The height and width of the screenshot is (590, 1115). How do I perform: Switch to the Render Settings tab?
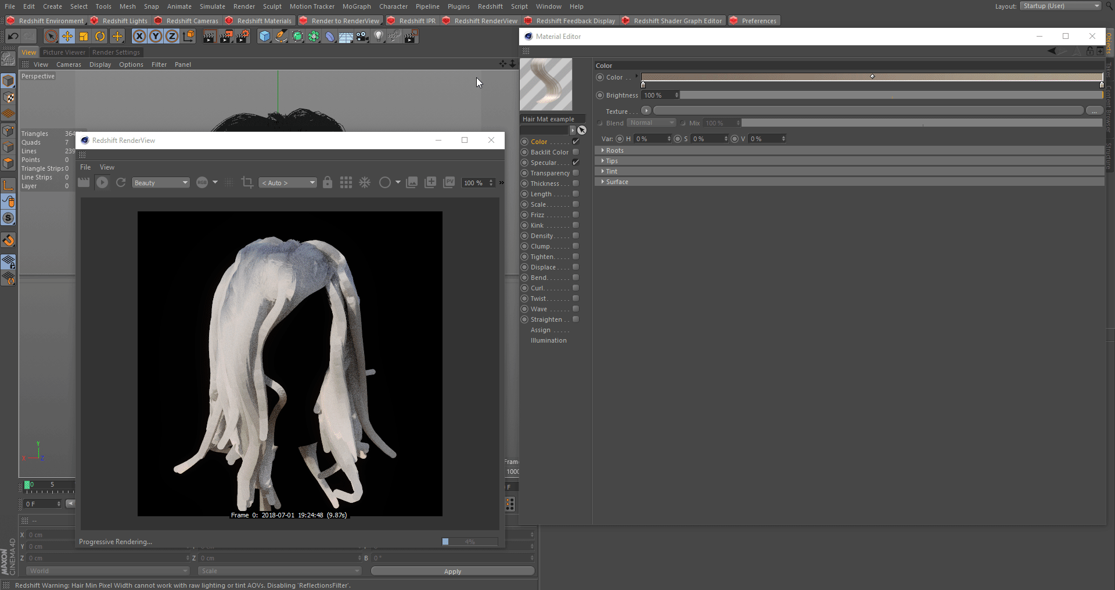pyautogui.click(x=116, y=52)
